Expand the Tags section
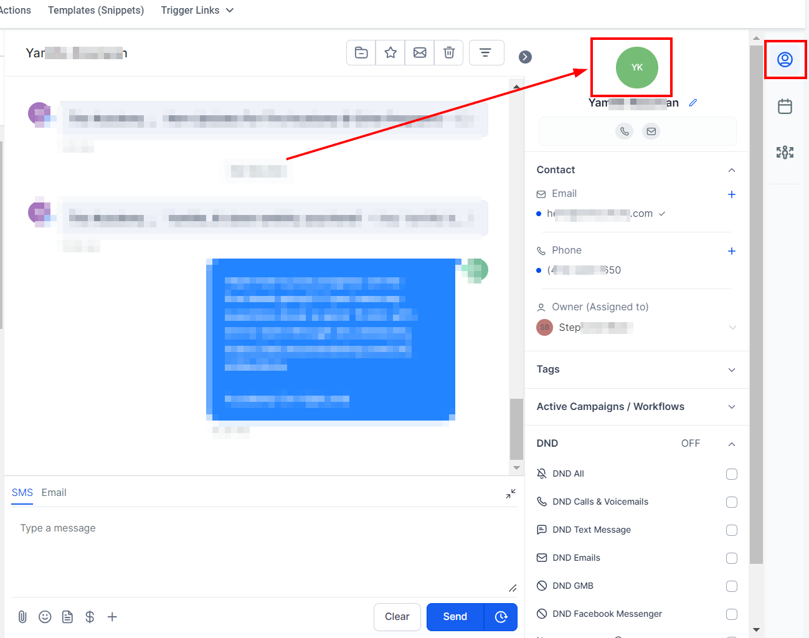This screenshot has width=809, height=638. pos(732,369)
